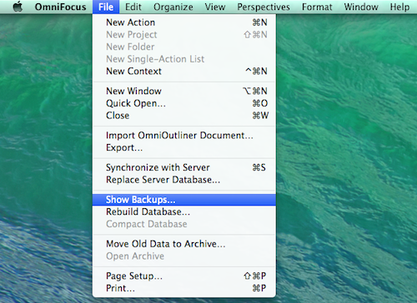Choose New Action from File menu
Viewport: 417px width, 303px height.
184,22
